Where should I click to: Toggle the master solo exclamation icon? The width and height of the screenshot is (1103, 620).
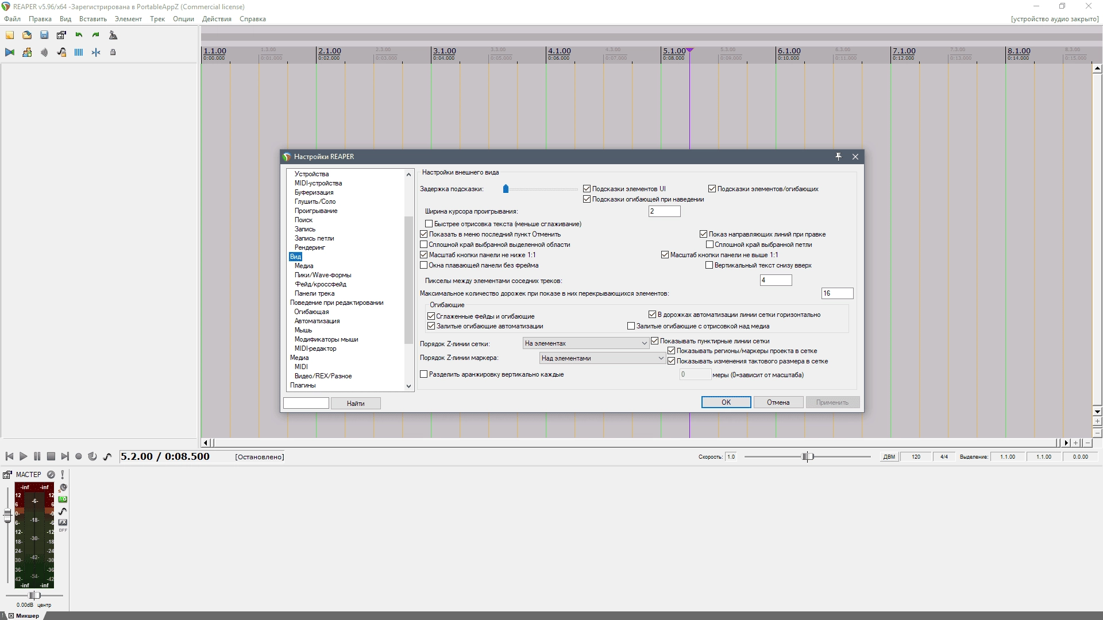(x=63, y=475)
